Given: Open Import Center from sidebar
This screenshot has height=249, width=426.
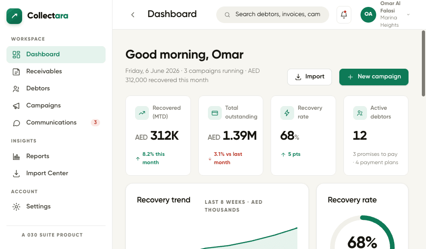Looking at the screenshot, I should [x=56, y=173].
